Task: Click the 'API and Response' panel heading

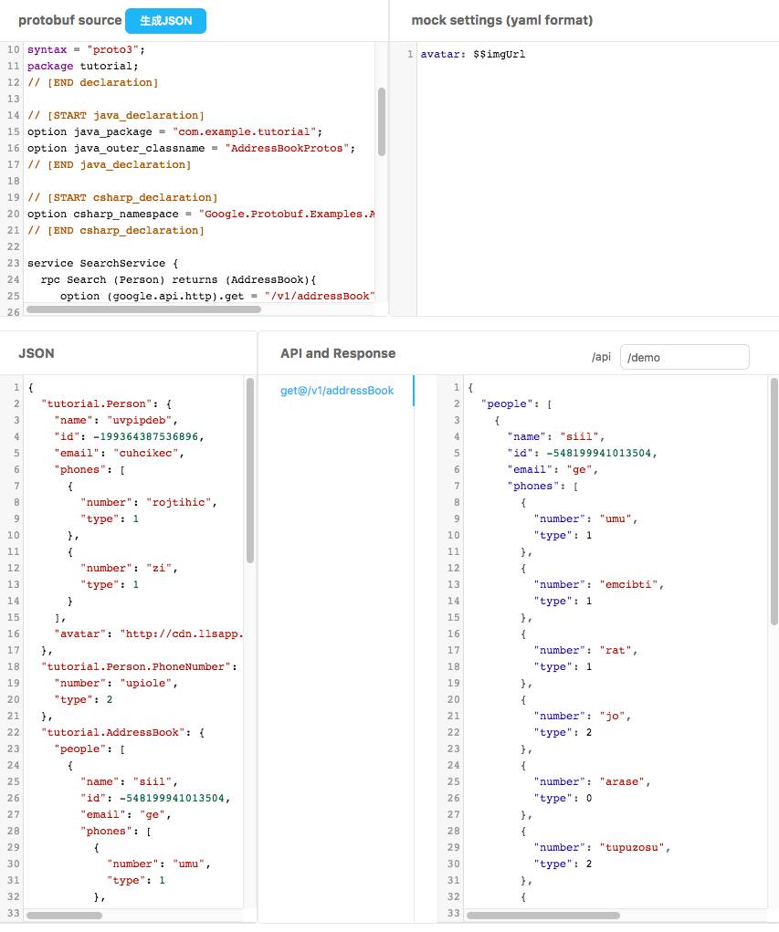Action: 338,353
